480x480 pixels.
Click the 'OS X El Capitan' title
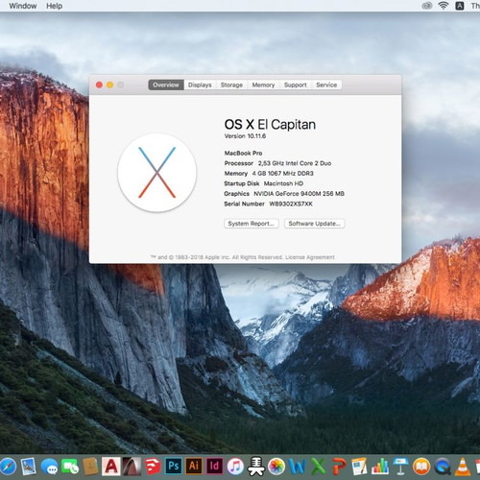[x=270, y=125]
